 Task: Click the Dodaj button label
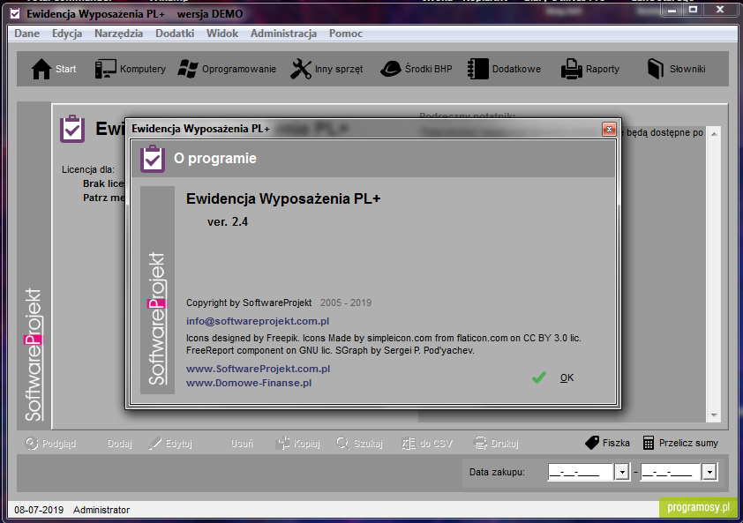tap(119, 444)
